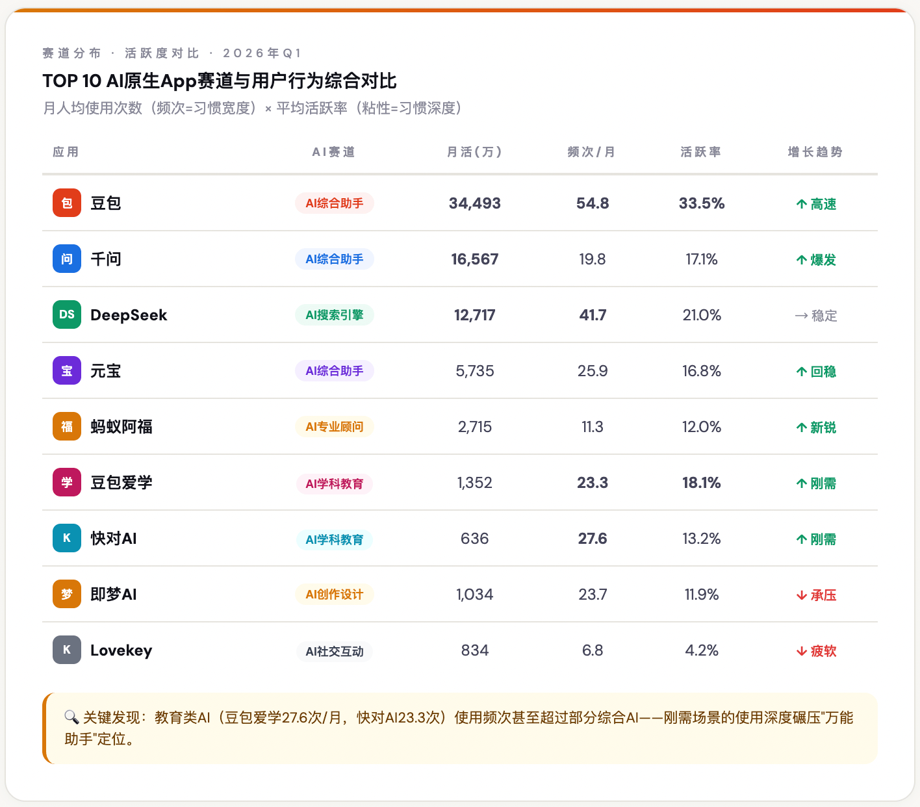
Task: Select the 增长趋势 column header
Action: click(815, 152)
